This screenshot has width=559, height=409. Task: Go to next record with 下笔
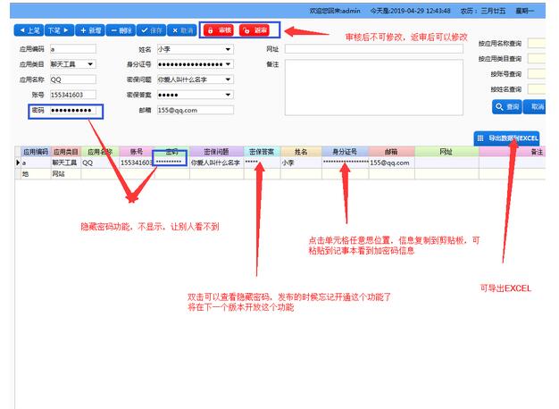[59, 30]
